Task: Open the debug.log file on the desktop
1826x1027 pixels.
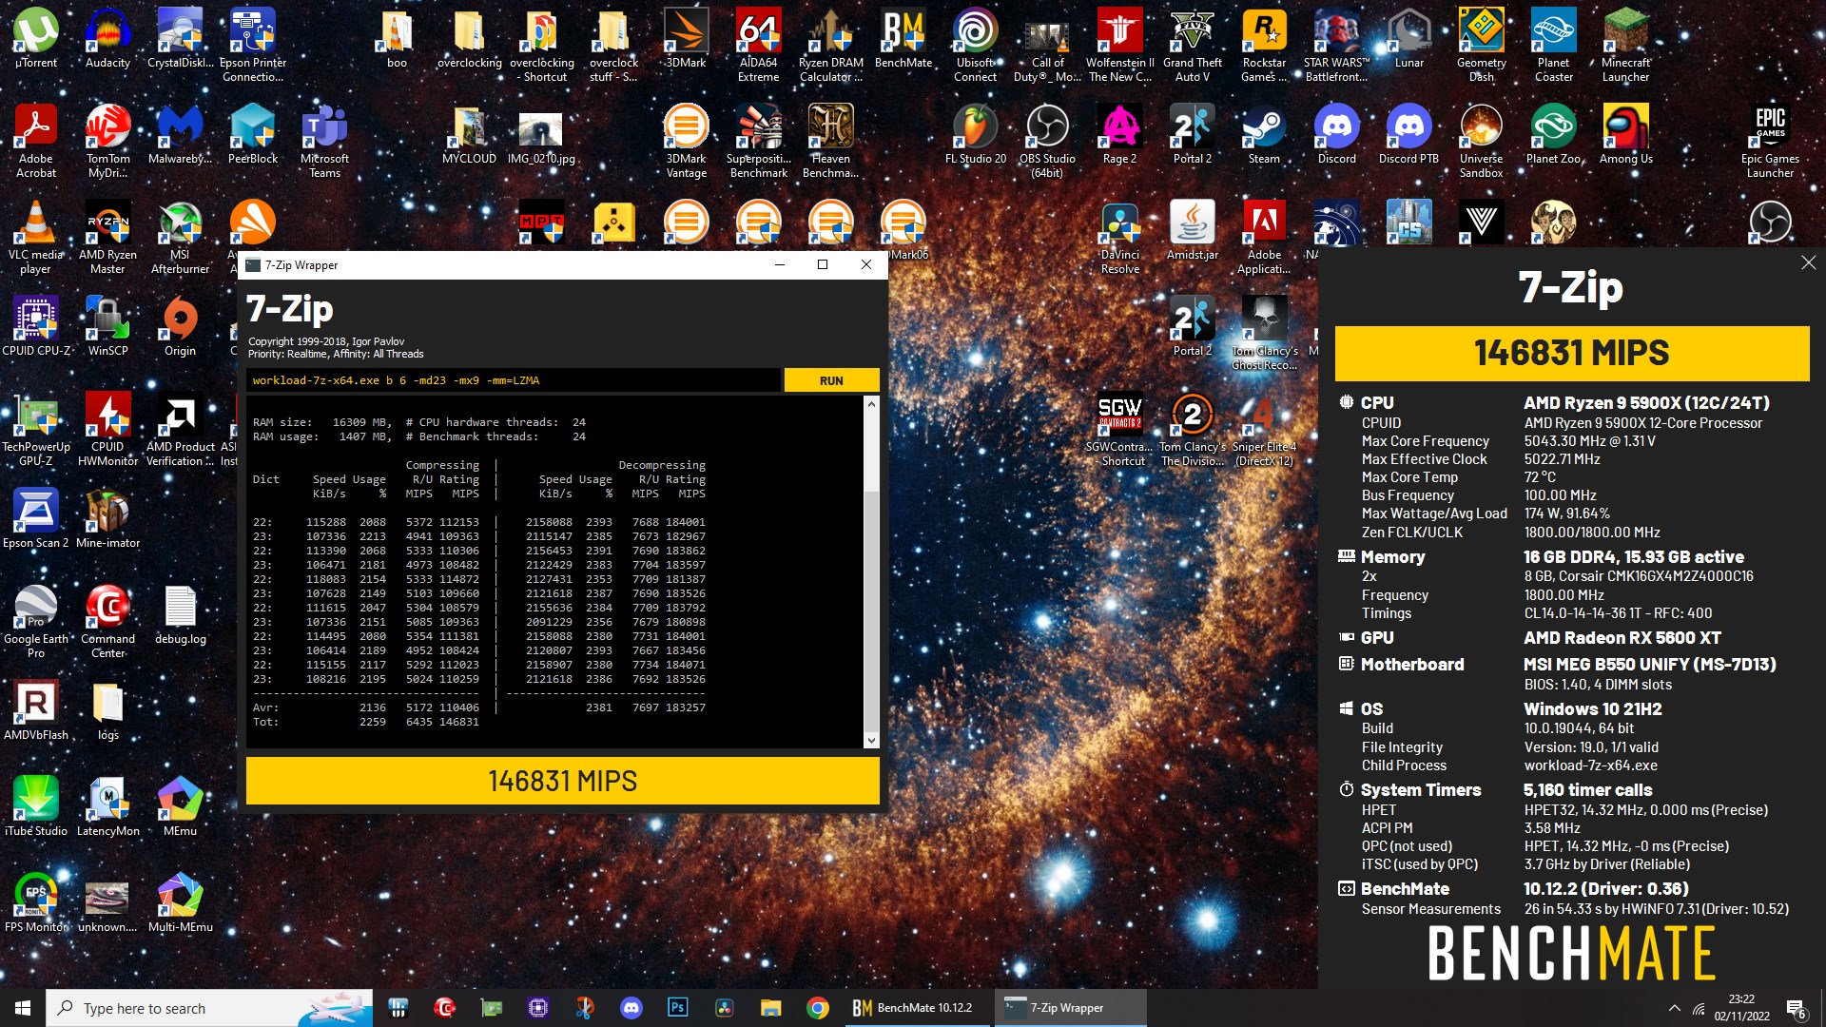Action: pyautogui.click(x=180, y=615)
